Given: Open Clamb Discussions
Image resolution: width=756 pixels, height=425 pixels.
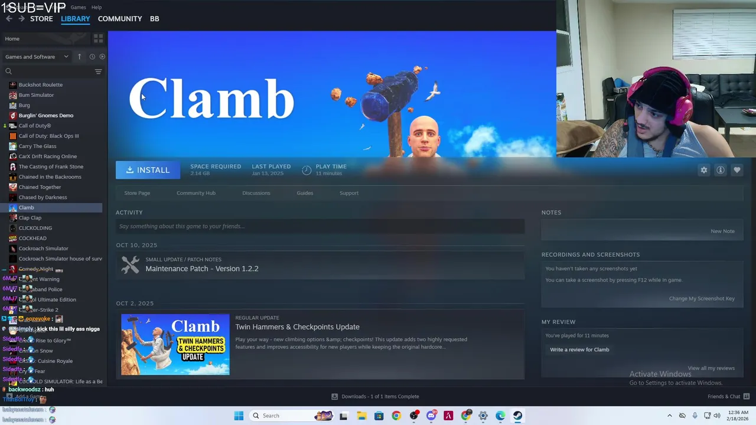Looking at the screenshot, I should click(256, 193).
